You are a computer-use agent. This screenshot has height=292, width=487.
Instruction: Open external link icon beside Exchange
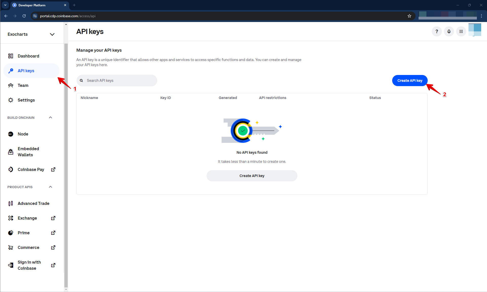[x=53, y=218]
